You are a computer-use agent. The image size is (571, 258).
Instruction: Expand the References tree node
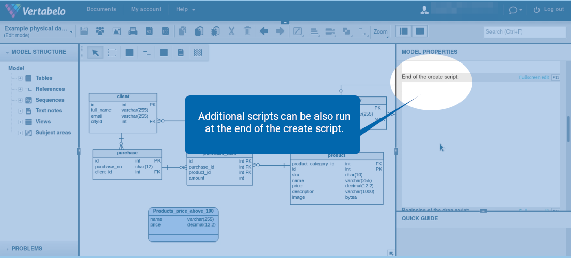click(x=21, y=89)
